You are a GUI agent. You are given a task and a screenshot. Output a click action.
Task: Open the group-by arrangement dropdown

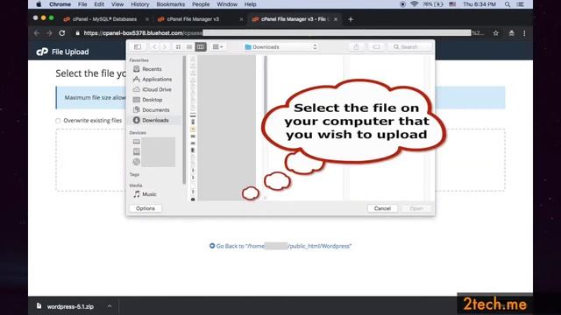pos(217,46)
